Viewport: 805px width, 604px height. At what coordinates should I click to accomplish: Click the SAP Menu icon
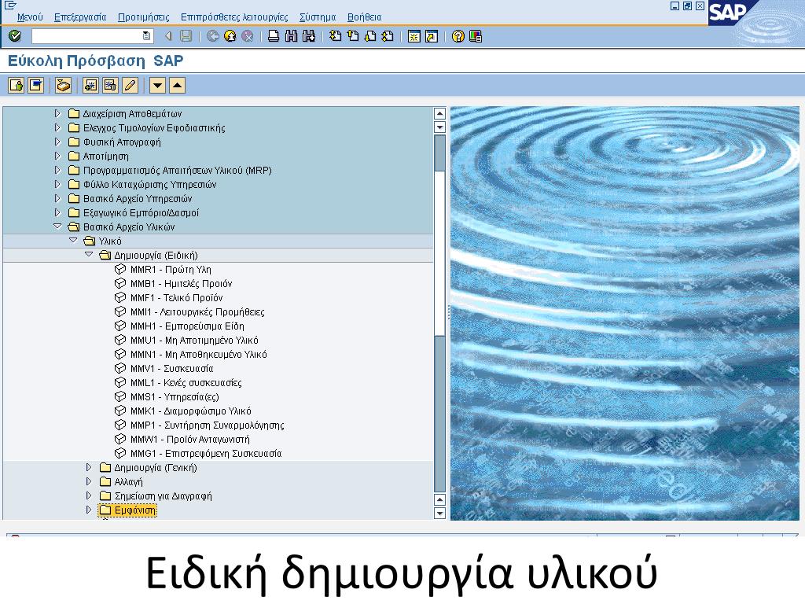click(x=36, y=85)
